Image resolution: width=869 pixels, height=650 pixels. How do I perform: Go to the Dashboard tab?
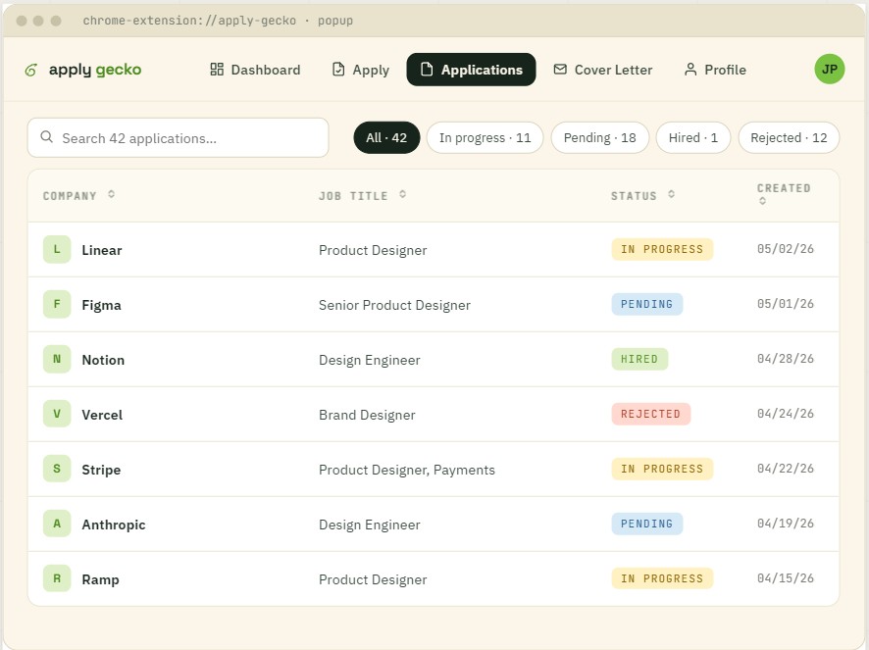(255, 70)
